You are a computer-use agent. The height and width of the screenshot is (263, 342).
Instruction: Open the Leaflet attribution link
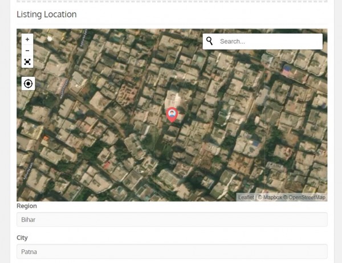246,198
